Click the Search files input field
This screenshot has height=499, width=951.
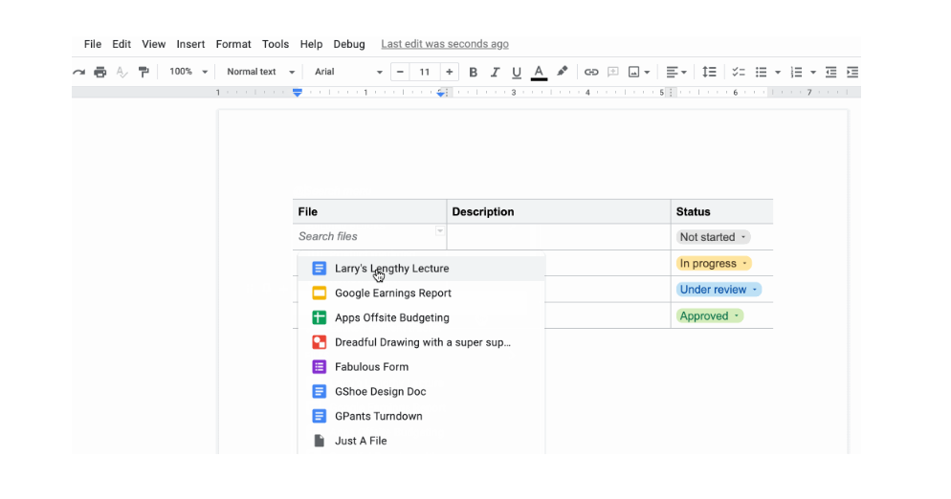point(364,237)
